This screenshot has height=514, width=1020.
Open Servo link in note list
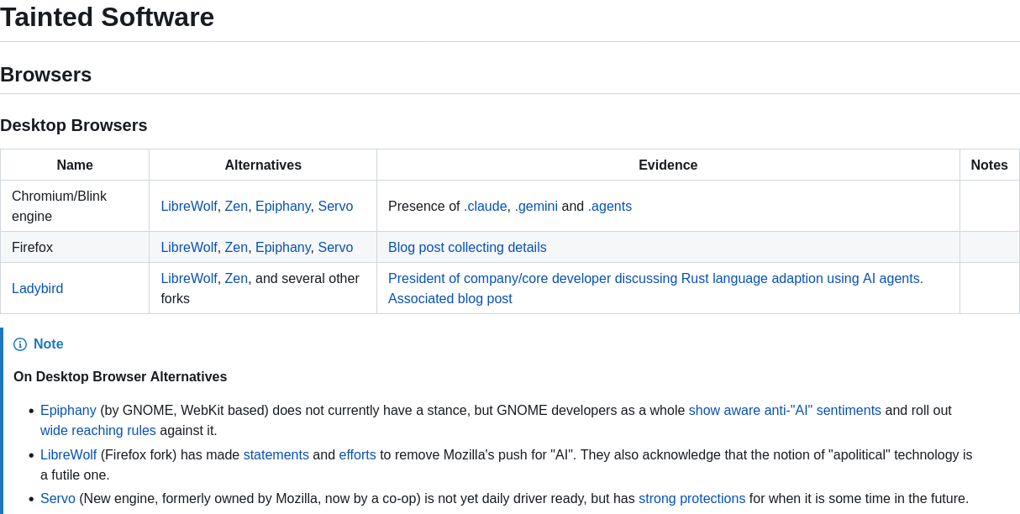click(58, 498)
